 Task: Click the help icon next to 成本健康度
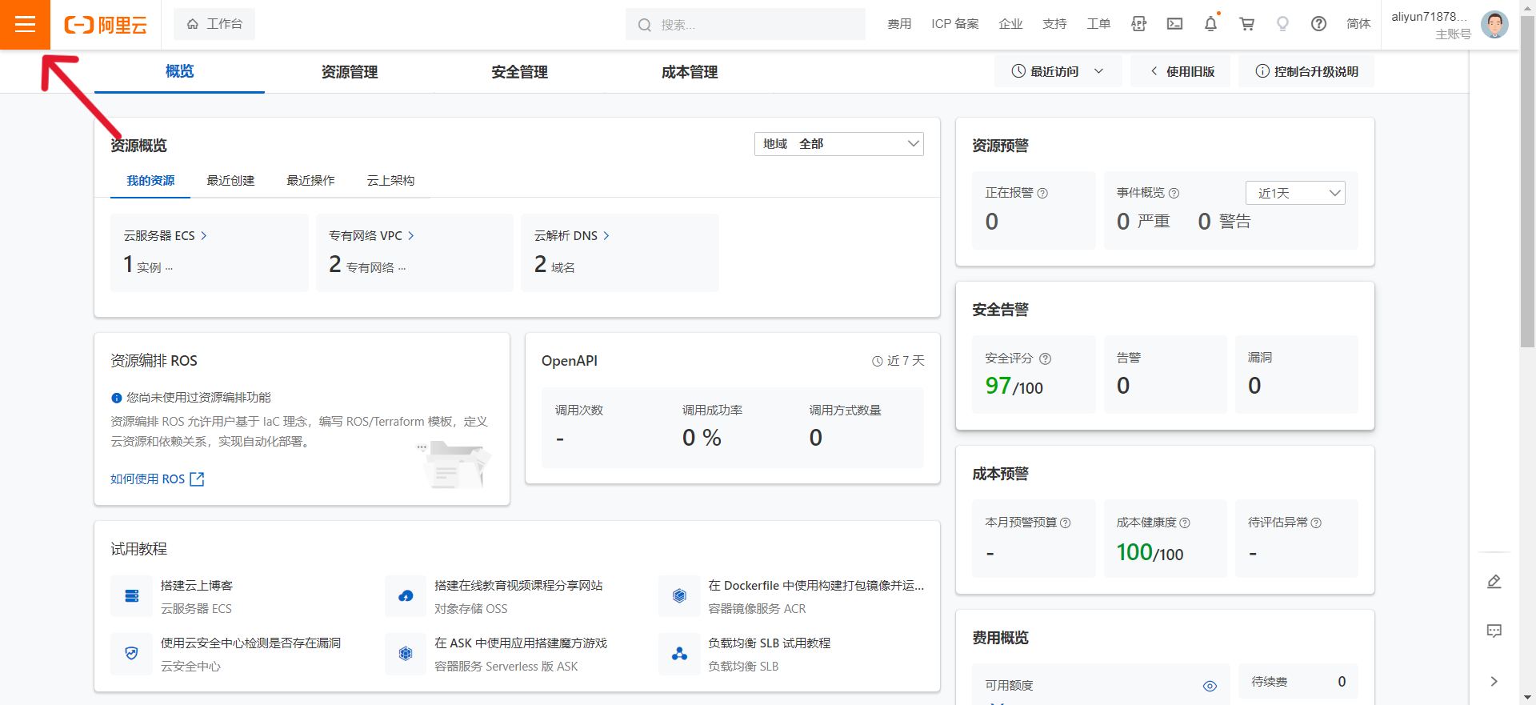[1185, 523]
